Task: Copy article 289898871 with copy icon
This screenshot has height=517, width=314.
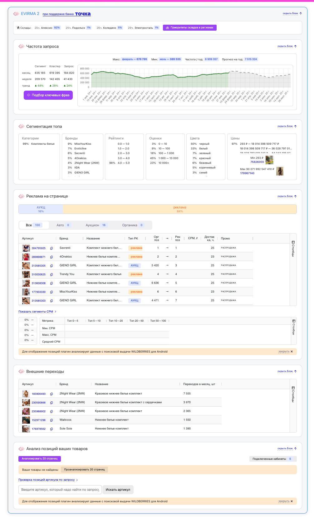Action: click(52, 257)
